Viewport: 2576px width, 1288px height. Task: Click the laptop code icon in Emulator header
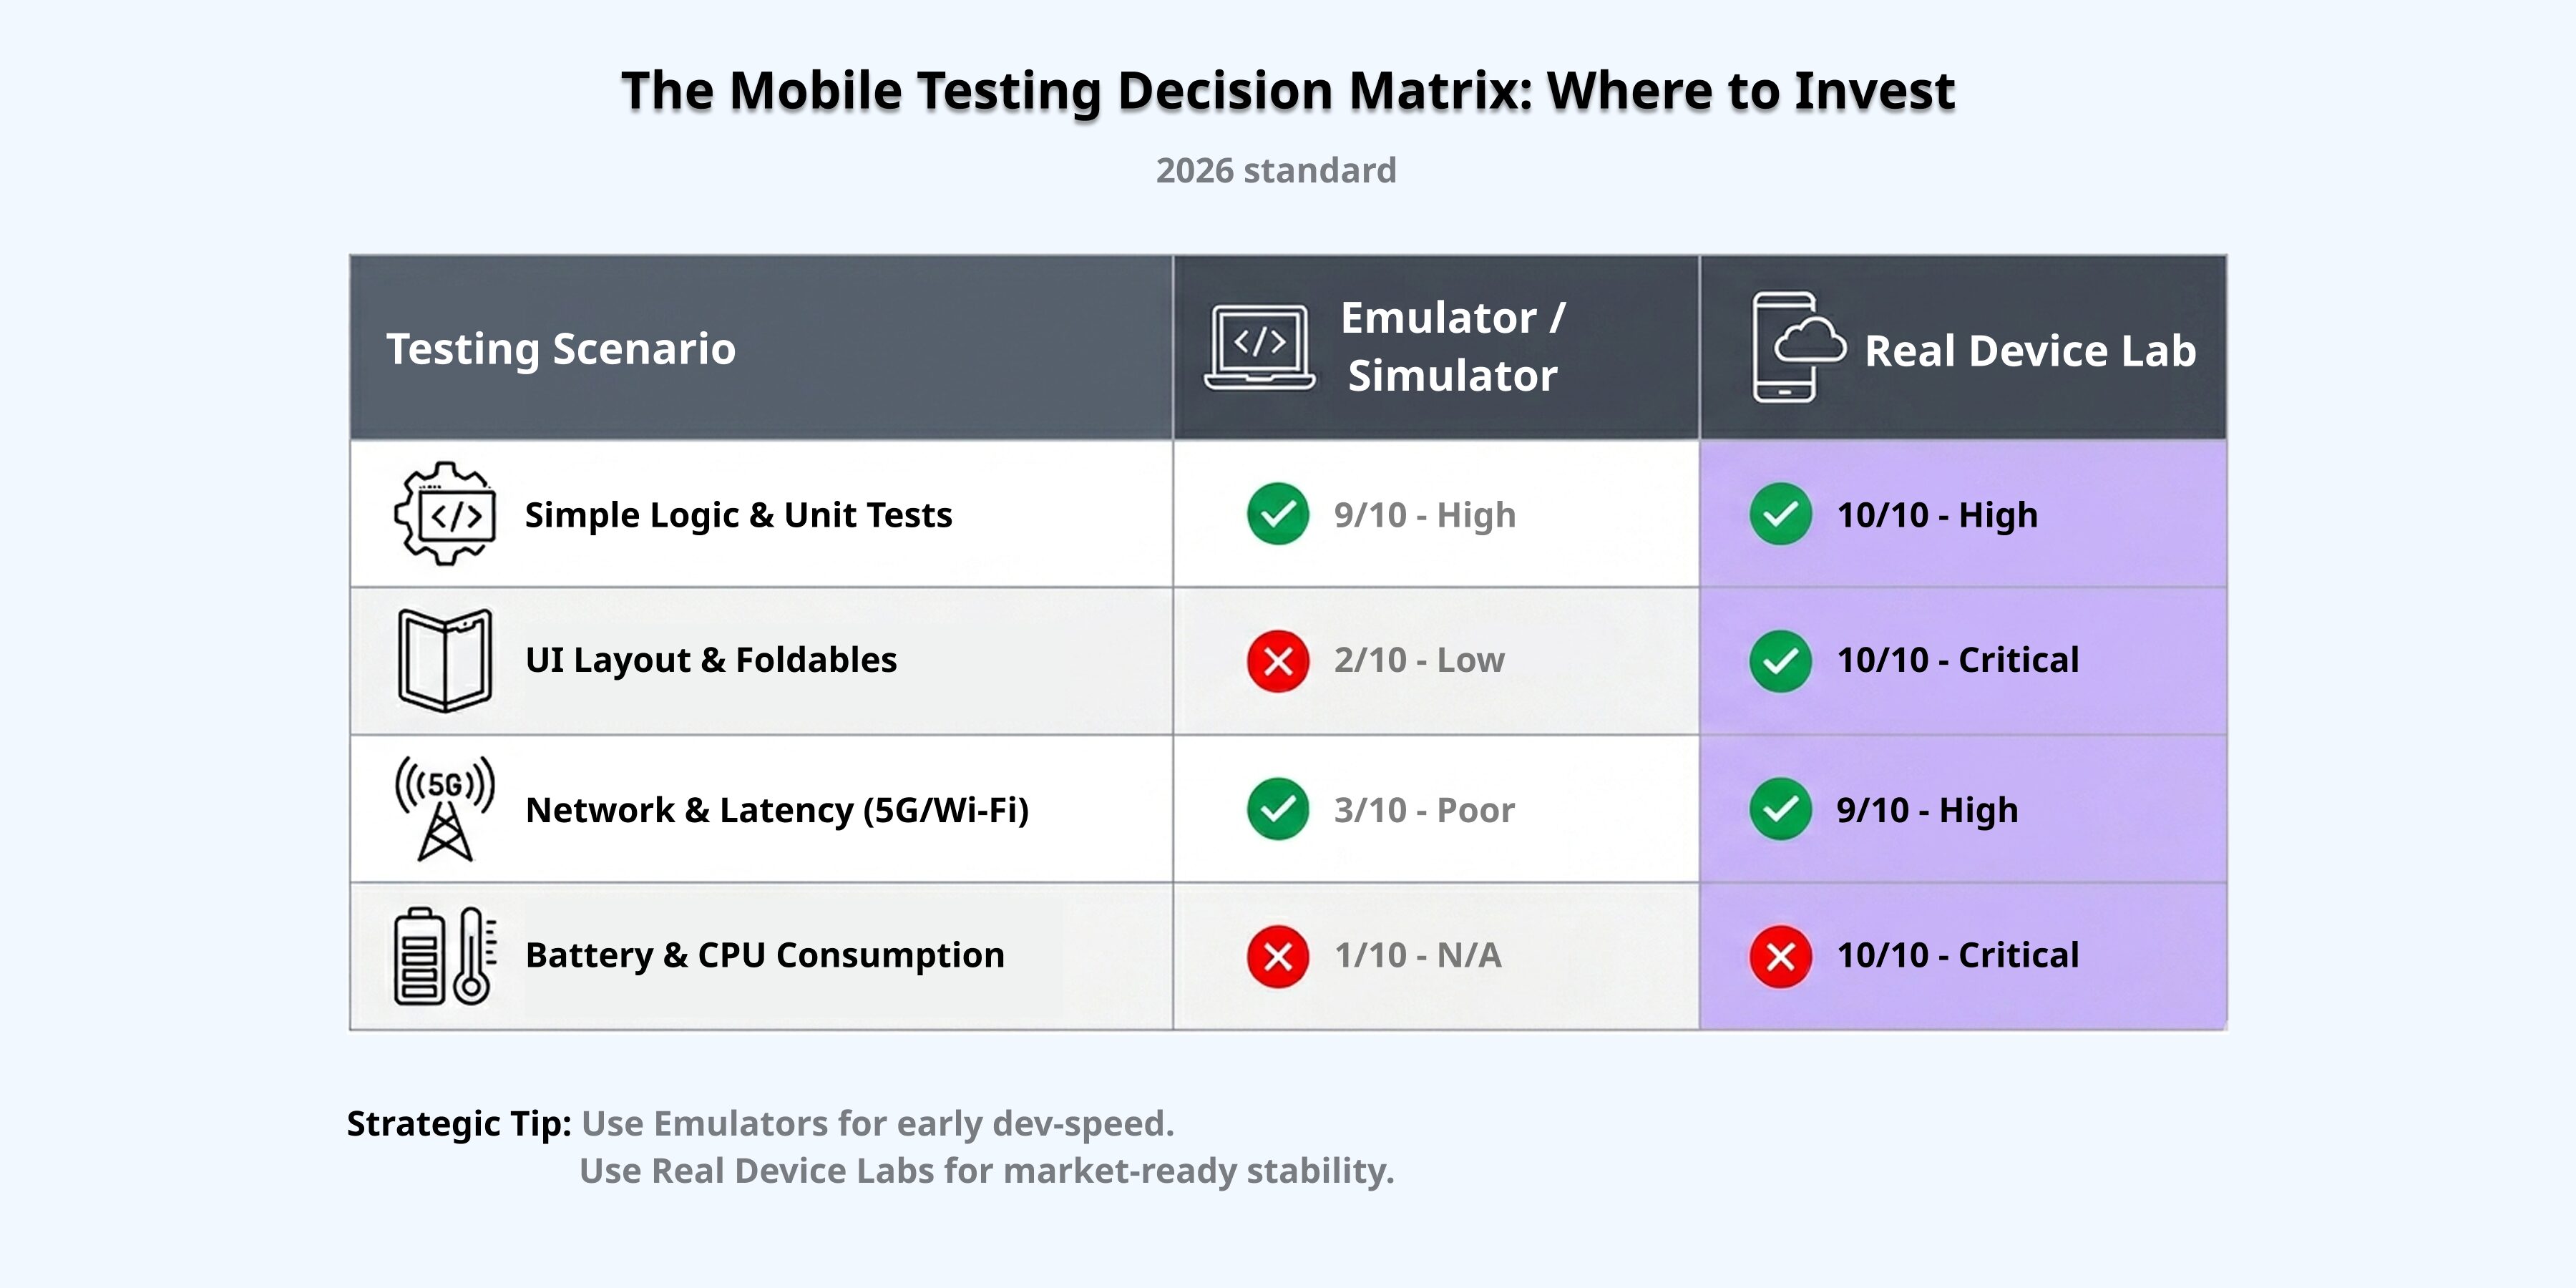1259,347
